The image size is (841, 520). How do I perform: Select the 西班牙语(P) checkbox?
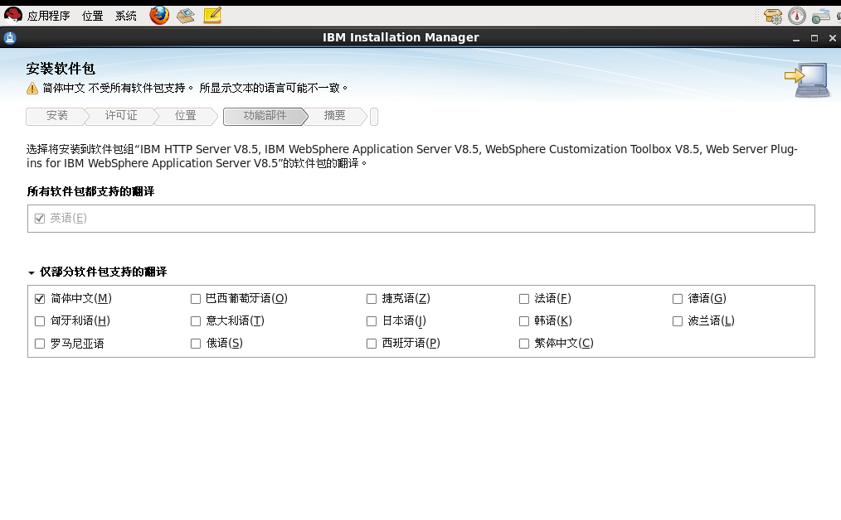[x=372, y=344]
